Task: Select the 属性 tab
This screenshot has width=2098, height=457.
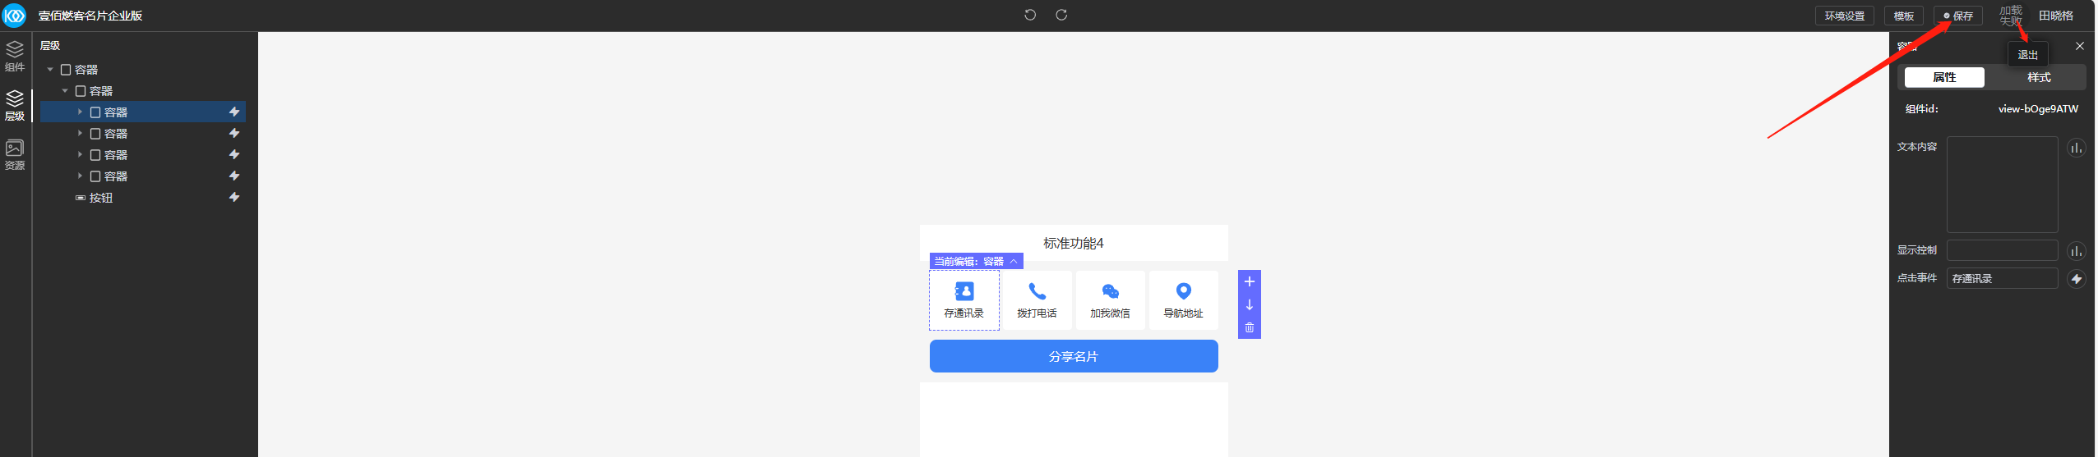Action: tap(1944, 77)
